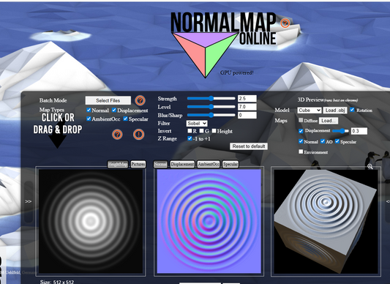Click the generated normal map image
390x284 pixels.
coord(209,221)
